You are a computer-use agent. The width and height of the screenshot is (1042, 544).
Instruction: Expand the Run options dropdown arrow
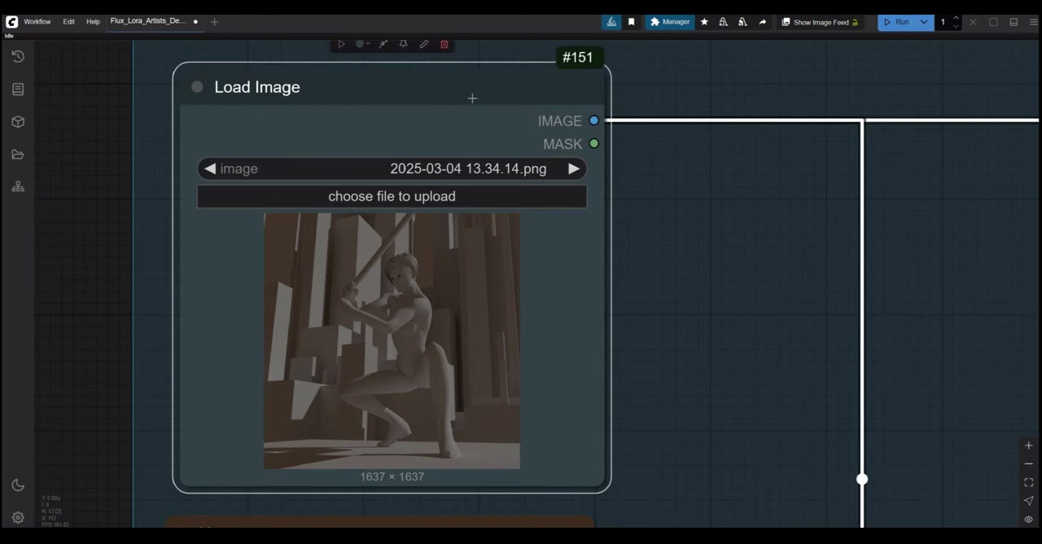924,22
